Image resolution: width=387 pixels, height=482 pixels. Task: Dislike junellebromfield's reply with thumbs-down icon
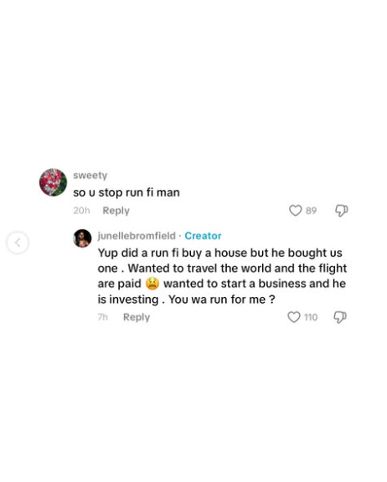click(x=340, y=317)
